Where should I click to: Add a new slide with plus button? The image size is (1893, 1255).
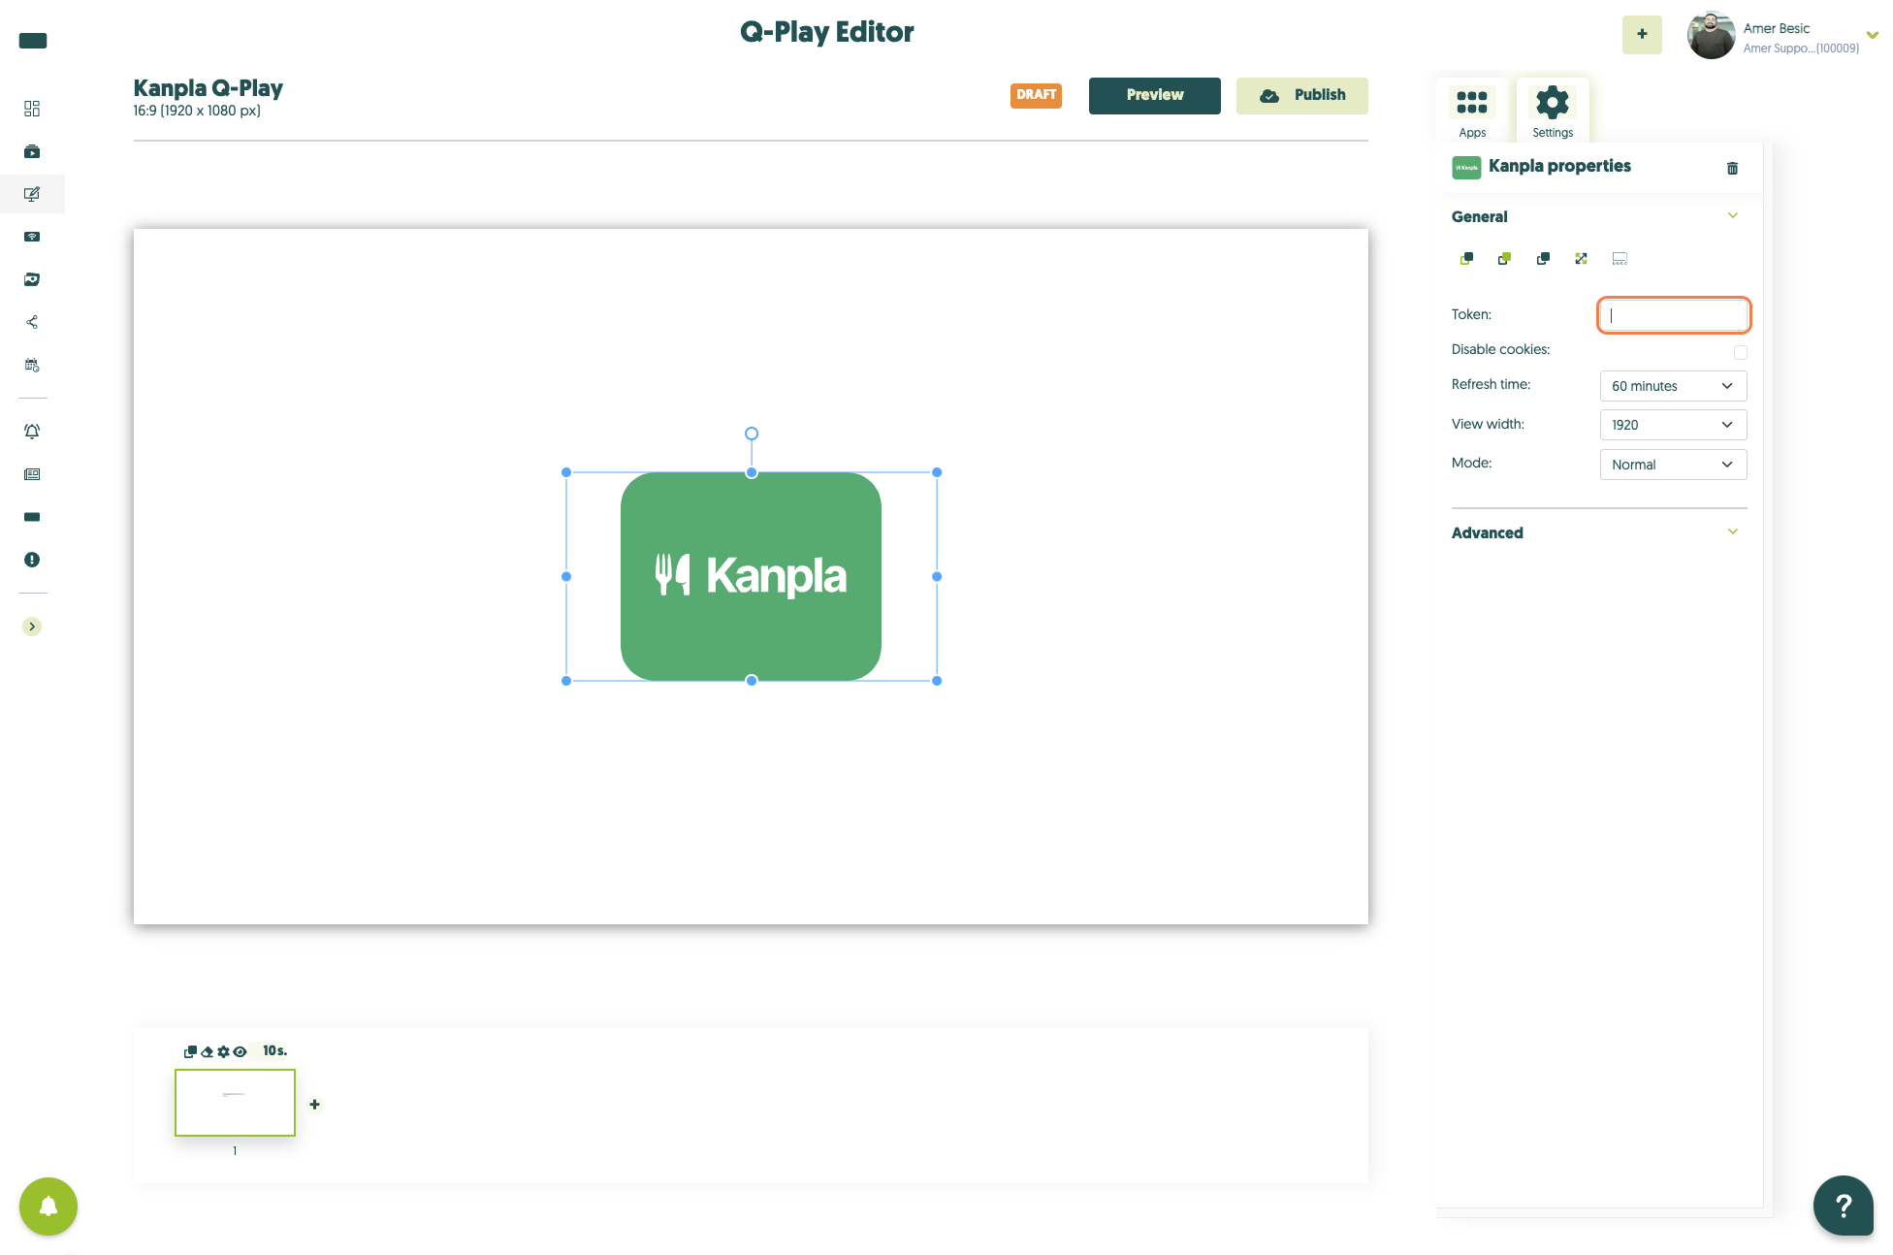(314, 1105)
